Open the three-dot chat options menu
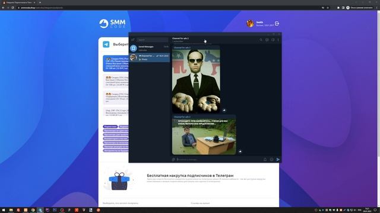This screenshot has width=380, height=213. pyautogui.click(x=278, y=40)
